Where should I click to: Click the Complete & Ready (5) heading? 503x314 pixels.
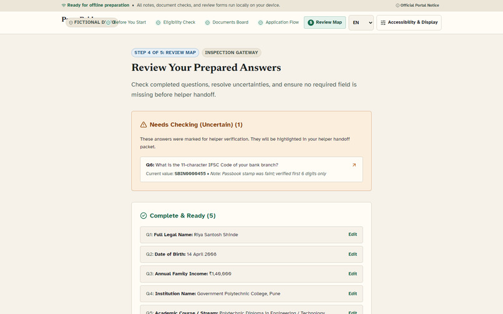182,216
